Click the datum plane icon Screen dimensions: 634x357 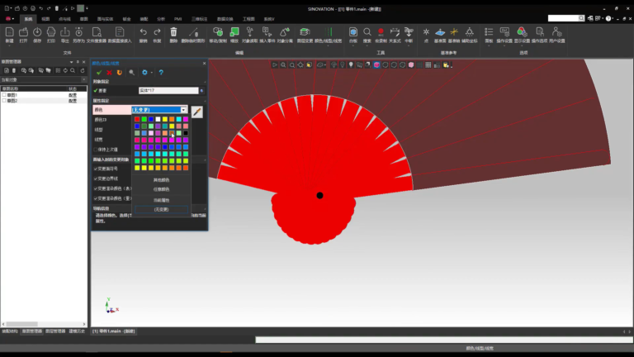point(440,32)
